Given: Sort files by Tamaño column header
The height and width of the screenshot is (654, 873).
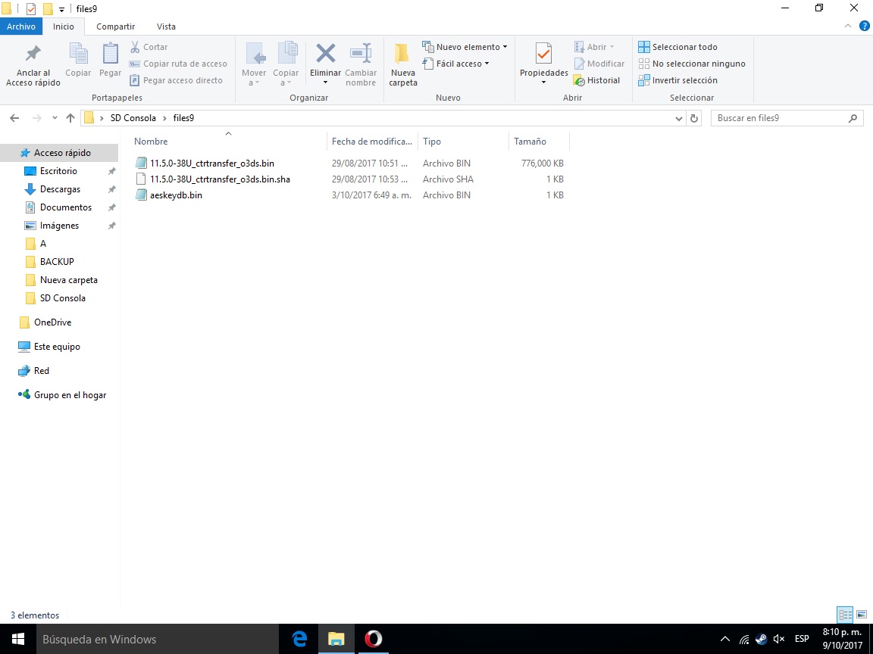Looking at the screenshot, I should 530,142.
